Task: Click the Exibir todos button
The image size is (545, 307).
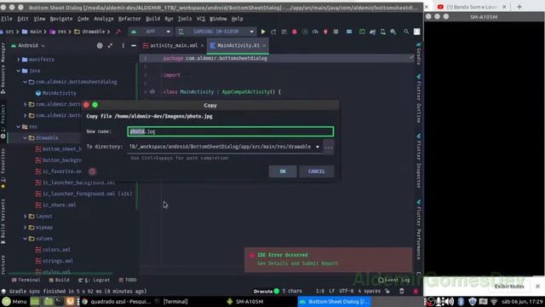Action: click(x=509, y=287)
